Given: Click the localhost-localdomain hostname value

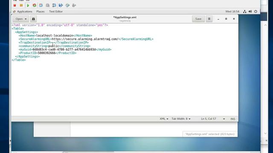Looking at the screenshot, I should (55, 36).
